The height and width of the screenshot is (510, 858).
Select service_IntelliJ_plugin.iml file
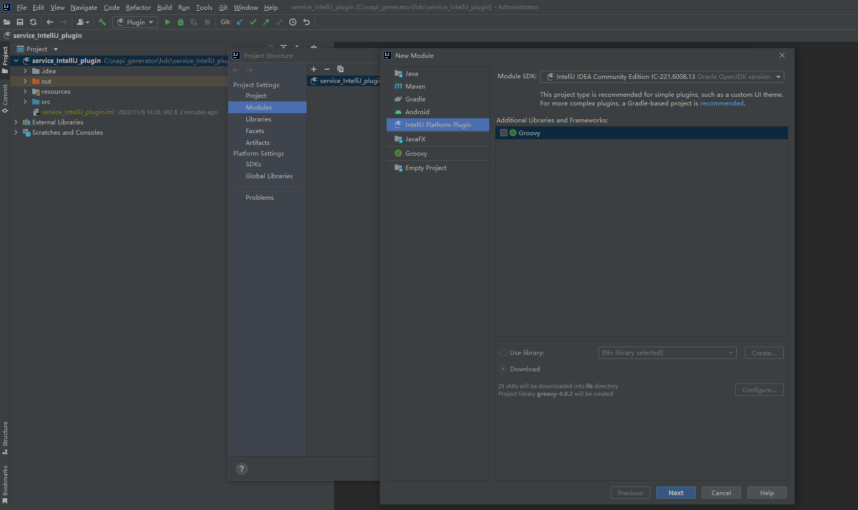(x=78, y=112)
